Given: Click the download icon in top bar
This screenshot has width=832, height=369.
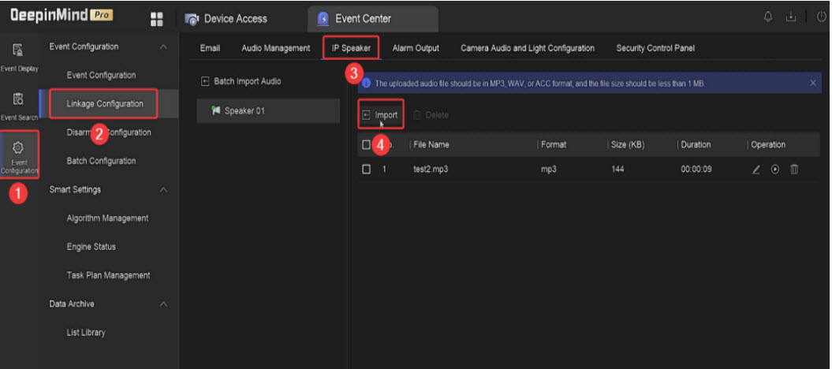Looking at the screenshot, I should (x=789, y=18).
